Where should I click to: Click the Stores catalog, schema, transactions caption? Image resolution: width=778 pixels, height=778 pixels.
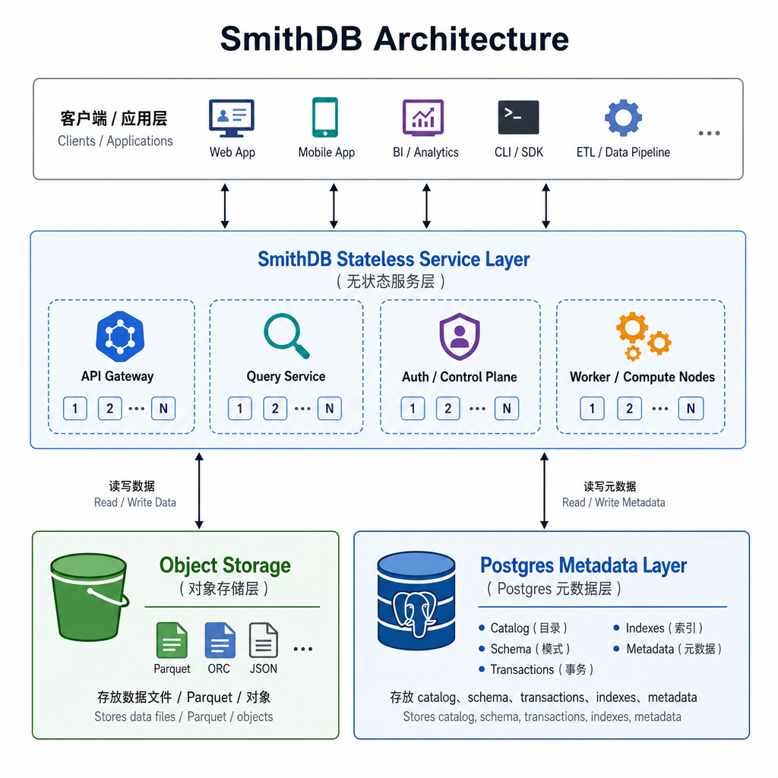[x=542, y=717]
